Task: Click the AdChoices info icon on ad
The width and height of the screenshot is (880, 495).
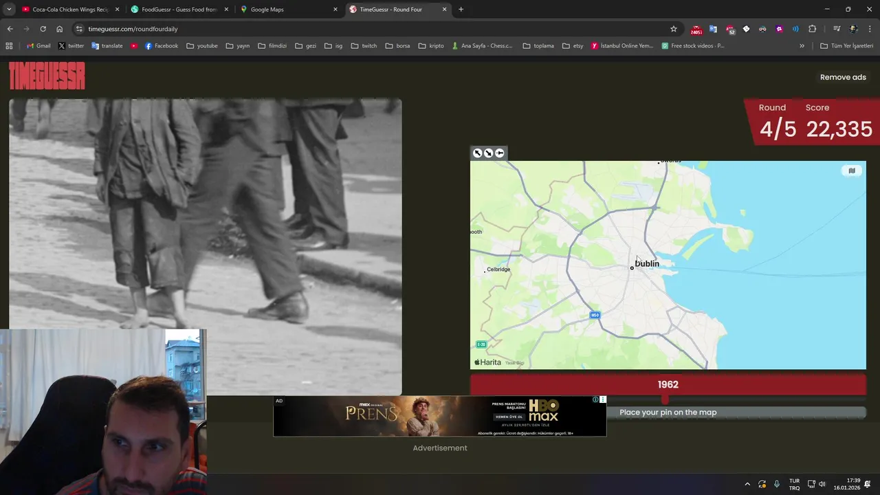Action: pyautogui.click(x=595, y=399)
